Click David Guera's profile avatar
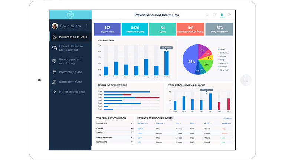 tap(55, 26)
